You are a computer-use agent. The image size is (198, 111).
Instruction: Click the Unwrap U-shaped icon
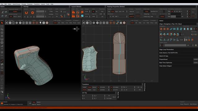(x=26, y=13)
